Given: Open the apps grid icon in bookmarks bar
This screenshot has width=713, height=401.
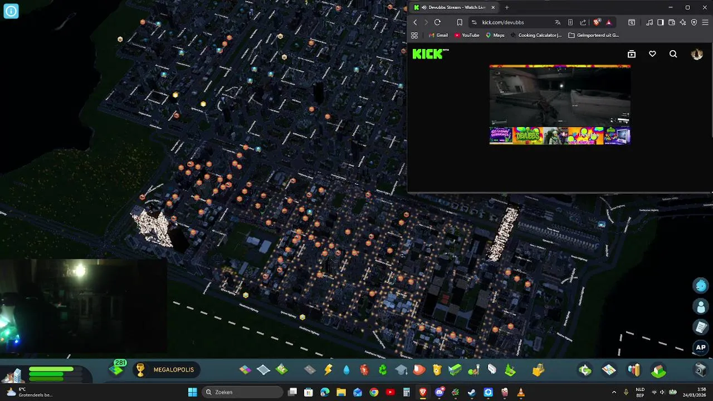Looking at the screenshot, I should (x=414, y=35).
